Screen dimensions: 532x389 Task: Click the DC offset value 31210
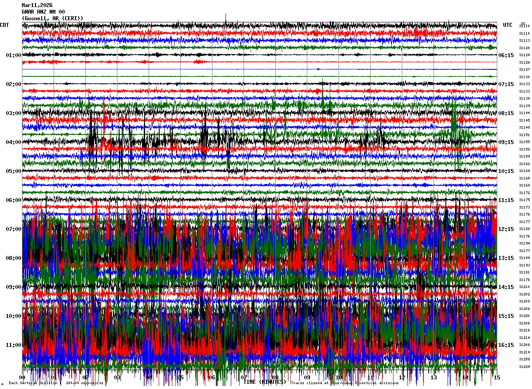coord(524,287)
